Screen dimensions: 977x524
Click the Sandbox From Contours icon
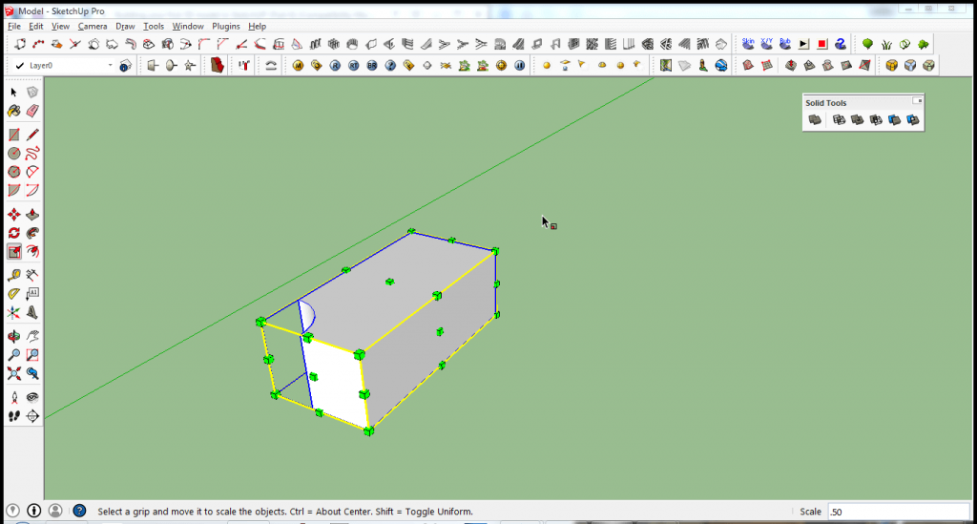pos(748,66)
